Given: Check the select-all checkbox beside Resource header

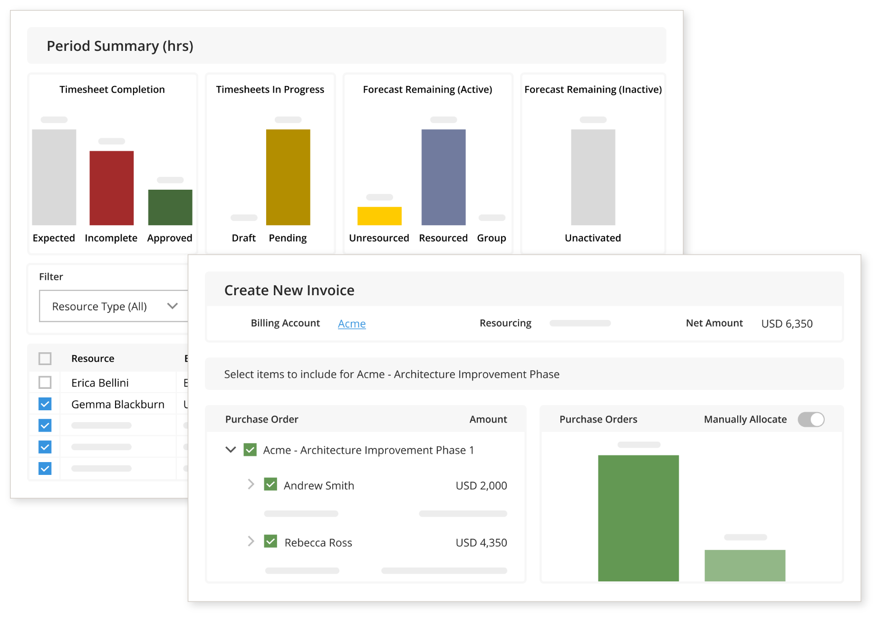Looking at the screenshot, I should pos(45,358).
